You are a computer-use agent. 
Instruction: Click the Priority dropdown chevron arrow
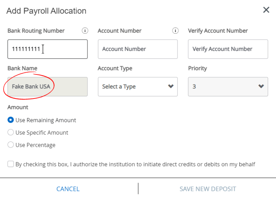[x=261, y=86]
